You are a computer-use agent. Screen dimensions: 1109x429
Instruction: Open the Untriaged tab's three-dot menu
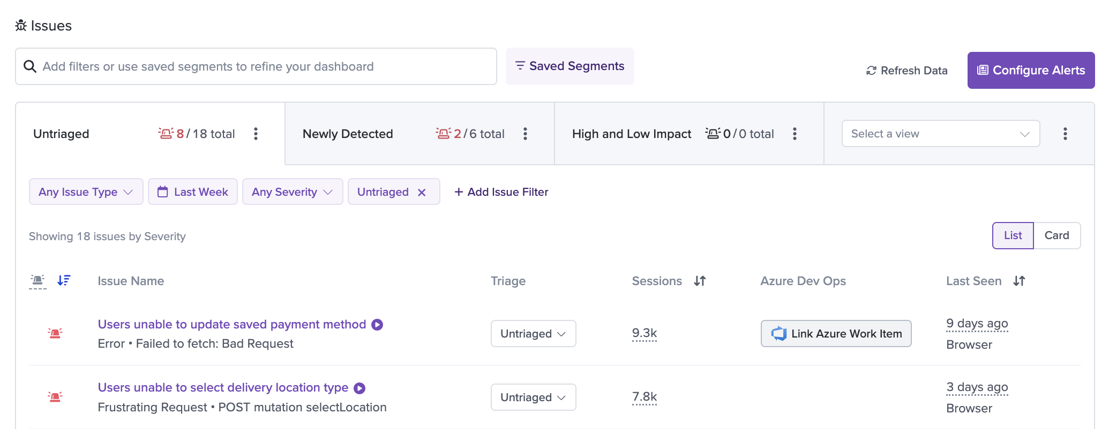tap(256, 134)
